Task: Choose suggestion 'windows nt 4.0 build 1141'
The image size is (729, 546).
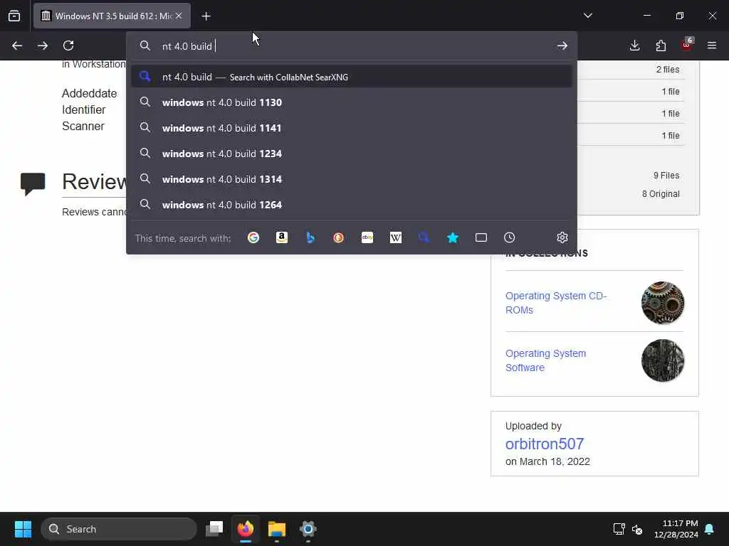Action: click(352, 128)
